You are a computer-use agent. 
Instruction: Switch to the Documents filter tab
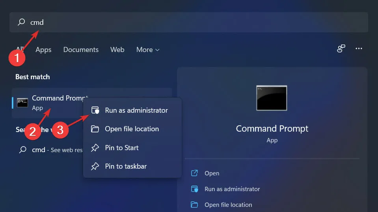pos(81,50)
